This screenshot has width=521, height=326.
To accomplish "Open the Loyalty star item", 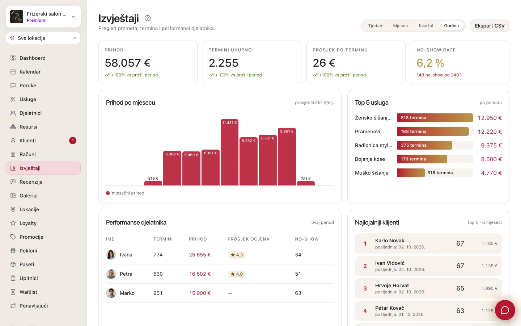I will pyautogui.click(x=43, y=223).
